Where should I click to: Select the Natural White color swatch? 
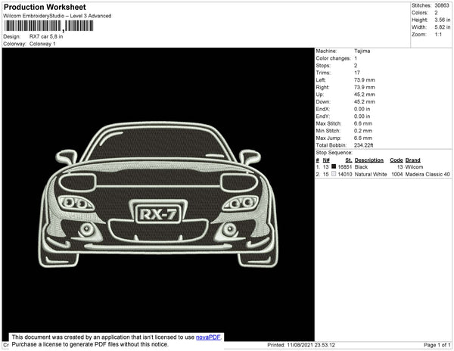tap(333, 174)
